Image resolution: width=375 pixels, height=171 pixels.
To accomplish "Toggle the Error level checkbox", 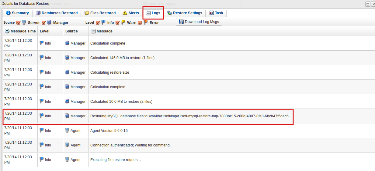I will click(140, 23).
